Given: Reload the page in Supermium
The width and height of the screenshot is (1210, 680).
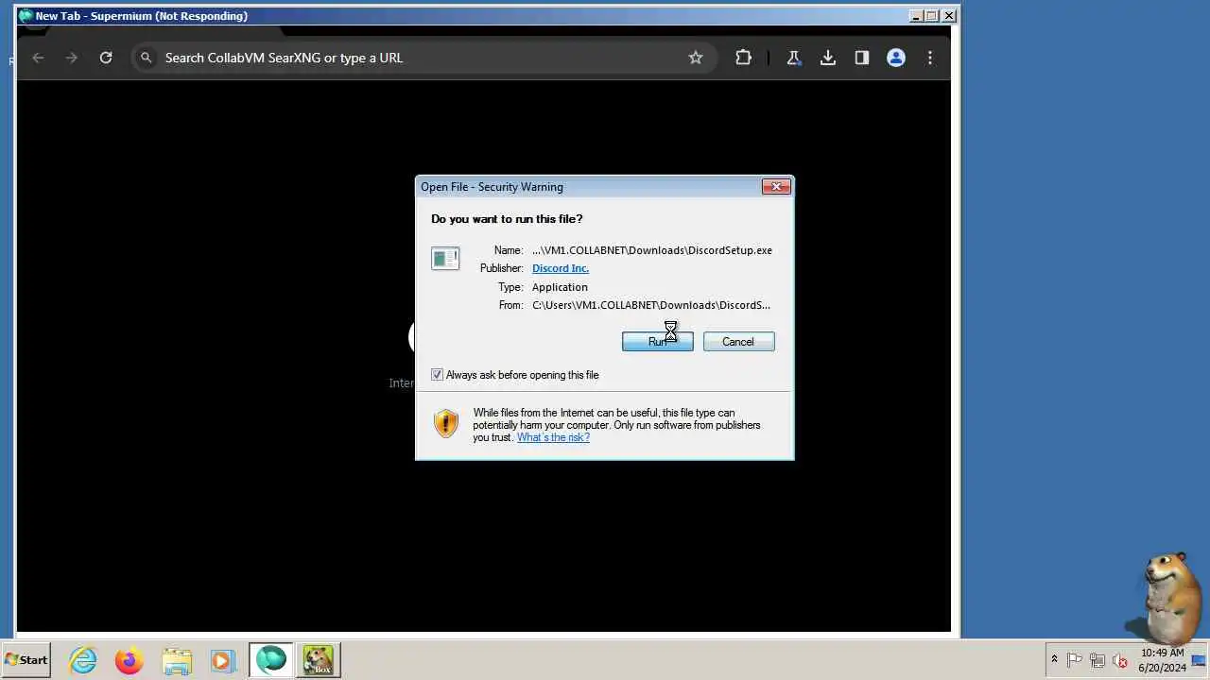Looking at the screenshot, I should [106, 58].
